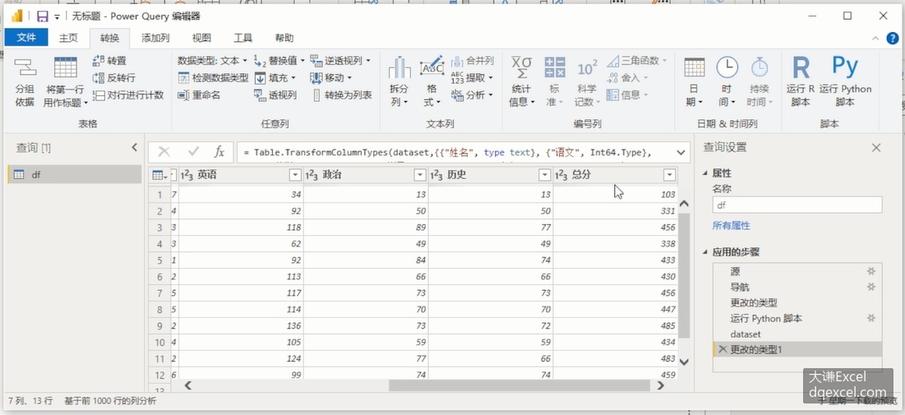Switch to the Add Column (添加列) tab
Image resolution: width=905 pixels, height=415 pixels.
point(155,38)
